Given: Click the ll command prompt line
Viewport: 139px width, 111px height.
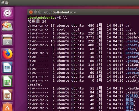Looking at the screenshot, I should [47, 17].
